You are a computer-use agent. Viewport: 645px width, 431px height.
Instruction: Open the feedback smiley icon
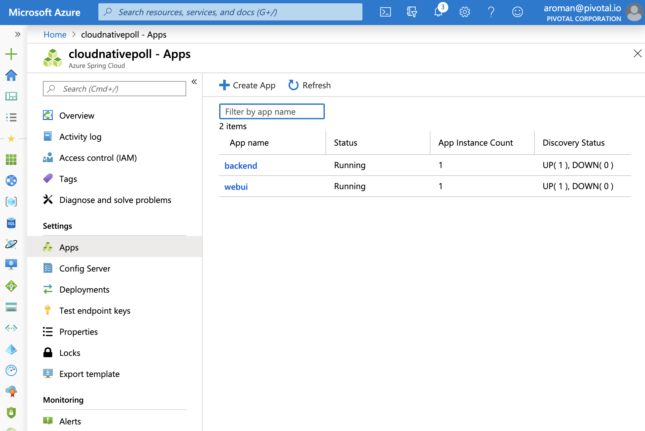point(517,12)
